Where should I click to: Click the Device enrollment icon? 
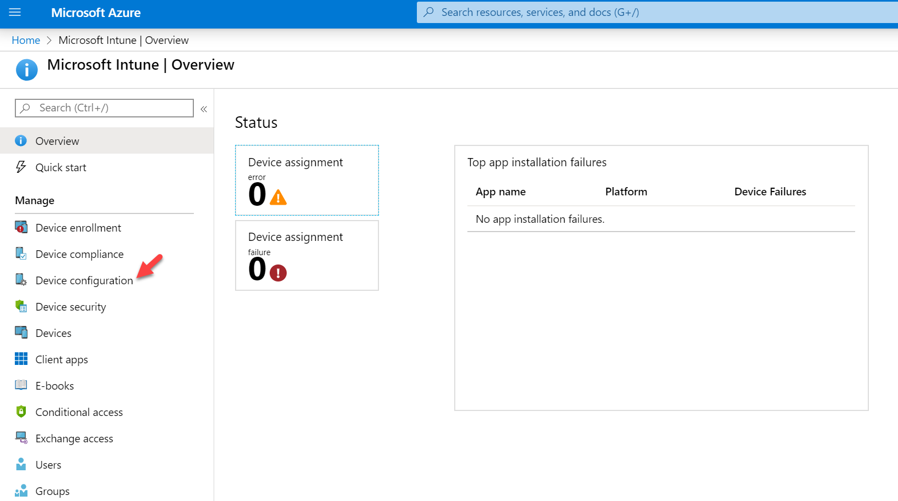tap(21, 227)
